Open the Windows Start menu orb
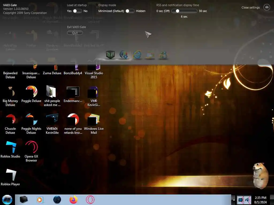274x205 pixels. tap(7, 200)
